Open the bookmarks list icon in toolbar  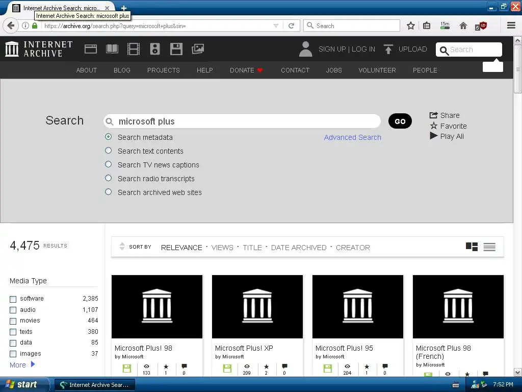(427, 26)
